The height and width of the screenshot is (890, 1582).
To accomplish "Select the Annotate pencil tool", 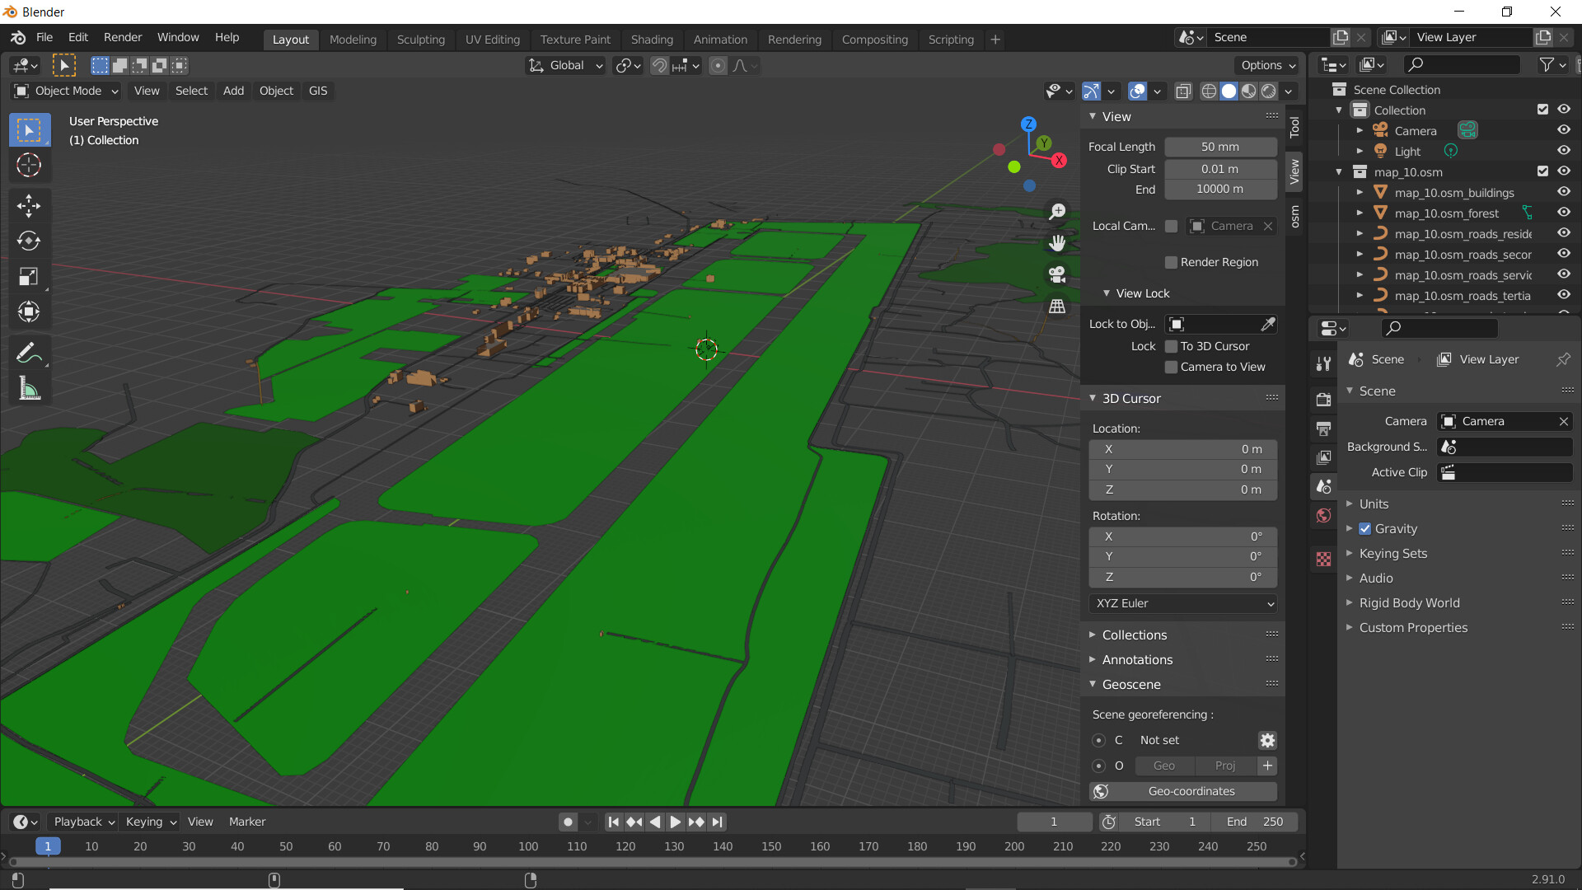I will pyautogui.click(x=29, y=354).
